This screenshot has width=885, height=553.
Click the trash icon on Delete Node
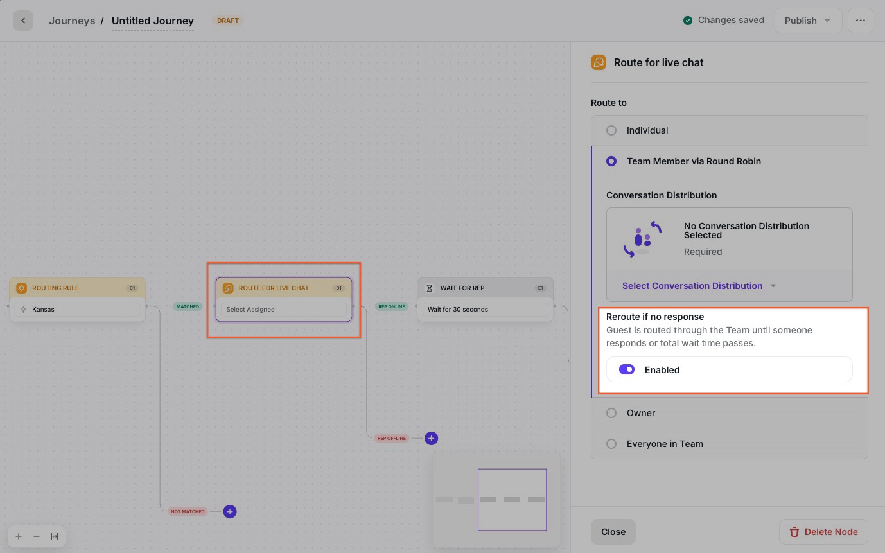coord(794,532)
